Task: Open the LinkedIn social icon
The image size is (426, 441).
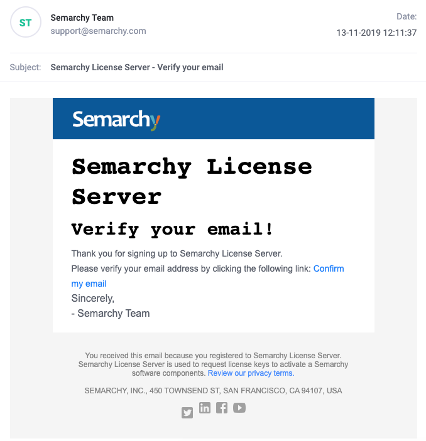Action: (205, 408)
